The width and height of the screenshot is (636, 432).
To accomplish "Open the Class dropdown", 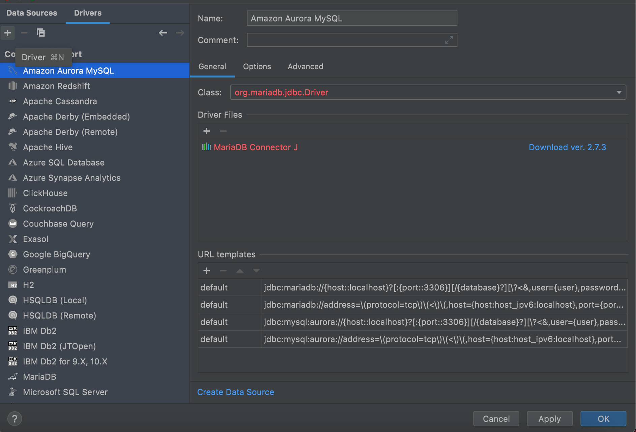I will (x=618, y=92).
